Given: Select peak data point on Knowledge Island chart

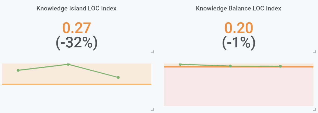Looking at the screenshot, I should (x=68, y=65).
